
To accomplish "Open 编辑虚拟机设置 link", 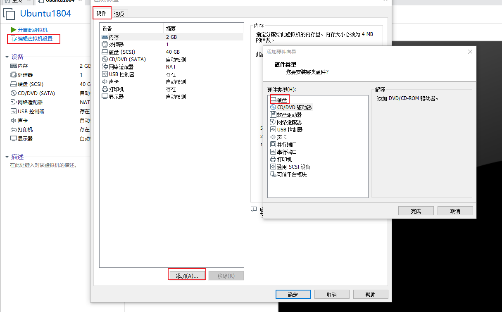I will pos(35,39).
